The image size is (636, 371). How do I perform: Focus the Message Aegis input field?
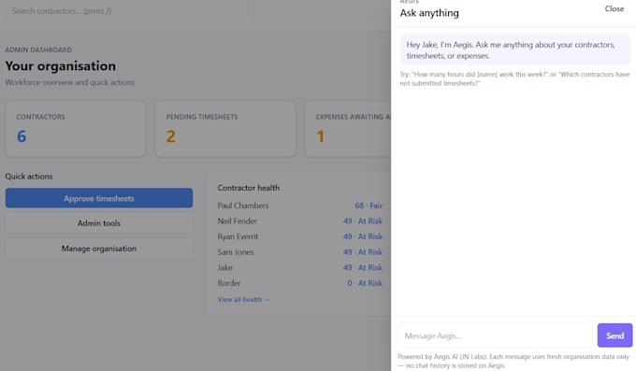496,335
